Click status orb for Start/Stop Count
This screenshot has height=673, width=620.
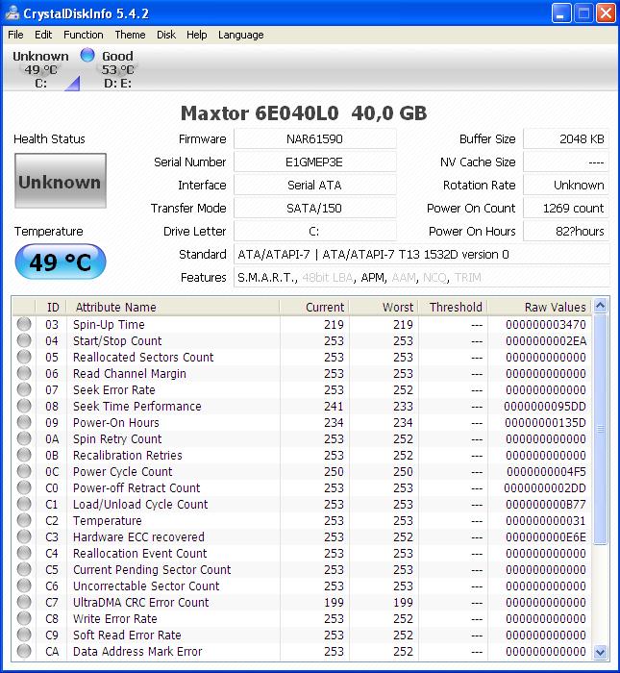[24, 340]
